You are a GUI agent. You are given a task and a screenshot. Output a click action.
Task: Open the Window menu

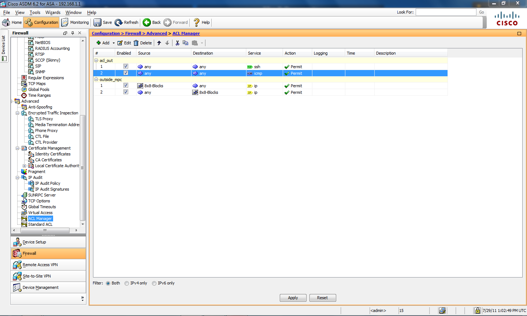73,12
